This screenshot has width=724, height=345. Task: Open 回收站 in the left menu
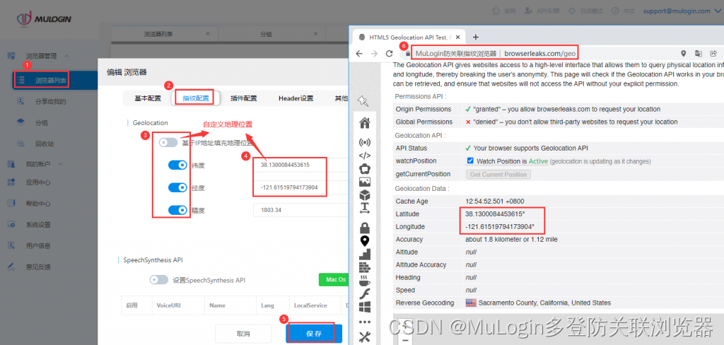(x=45, y=144)
